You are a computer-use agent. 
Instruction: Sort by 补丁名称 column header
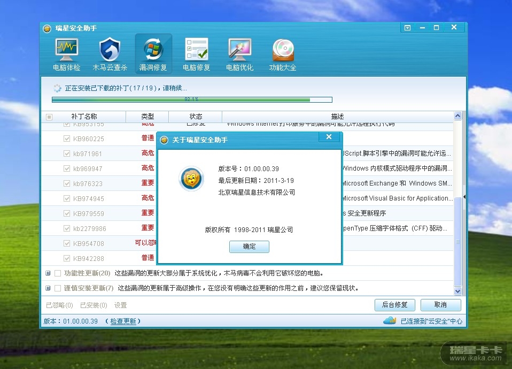[x=84, y=117]
